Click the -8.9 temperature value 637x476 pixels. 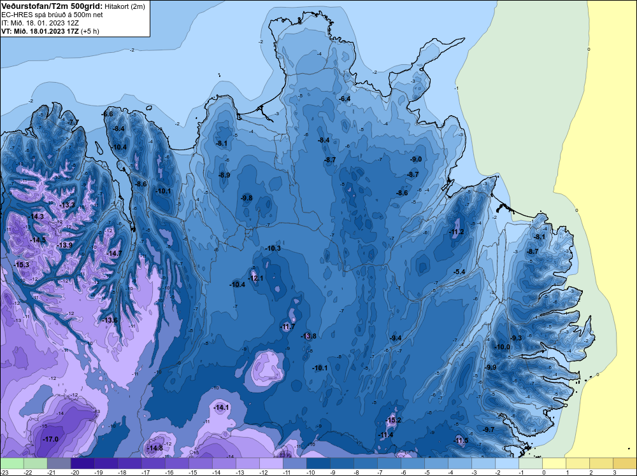point(224,175)
